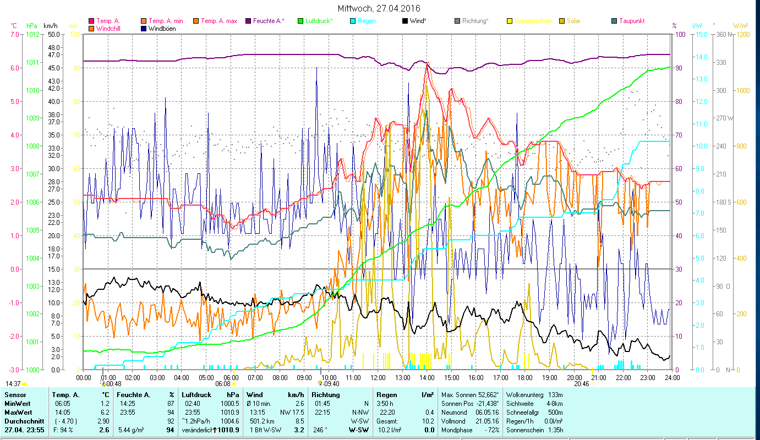Click the 1 Bft W-SW value
The height and width of the screenshot is (440, 760).
(x=265, y=430)
